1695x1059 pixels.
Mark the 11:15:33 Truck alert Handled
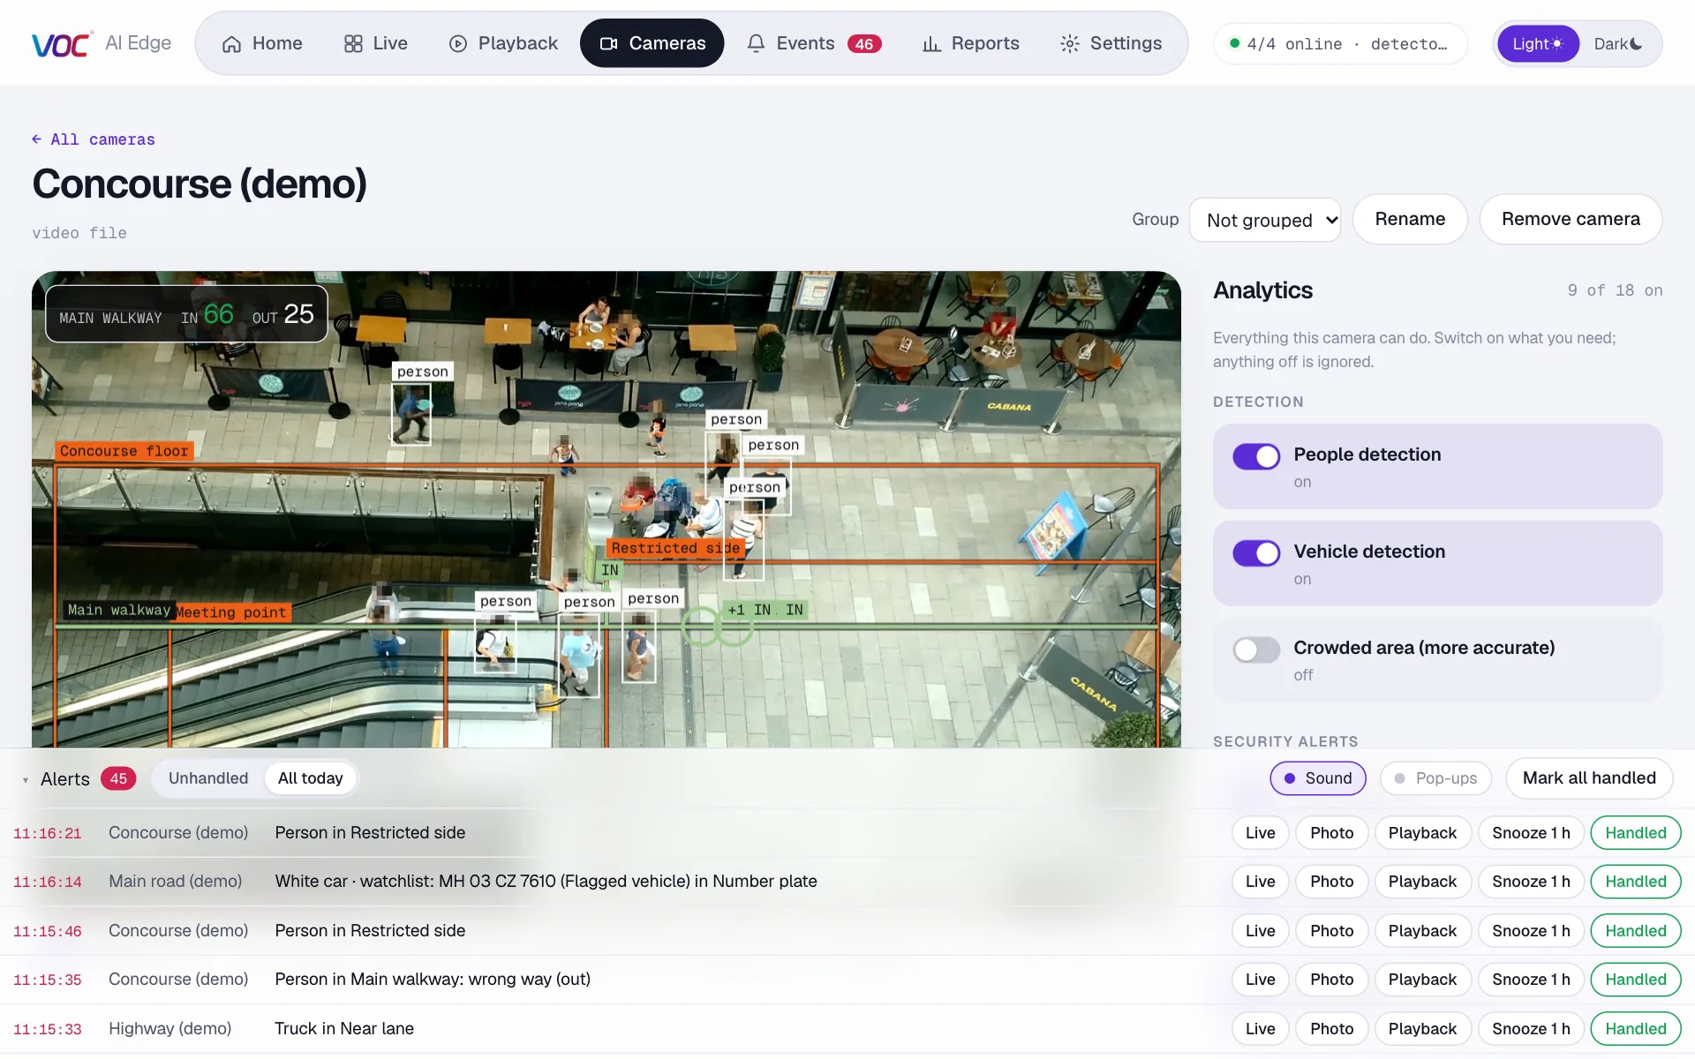pos(1636,1029)
